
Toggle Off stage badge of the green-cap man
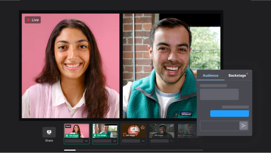tap(157, 135)
